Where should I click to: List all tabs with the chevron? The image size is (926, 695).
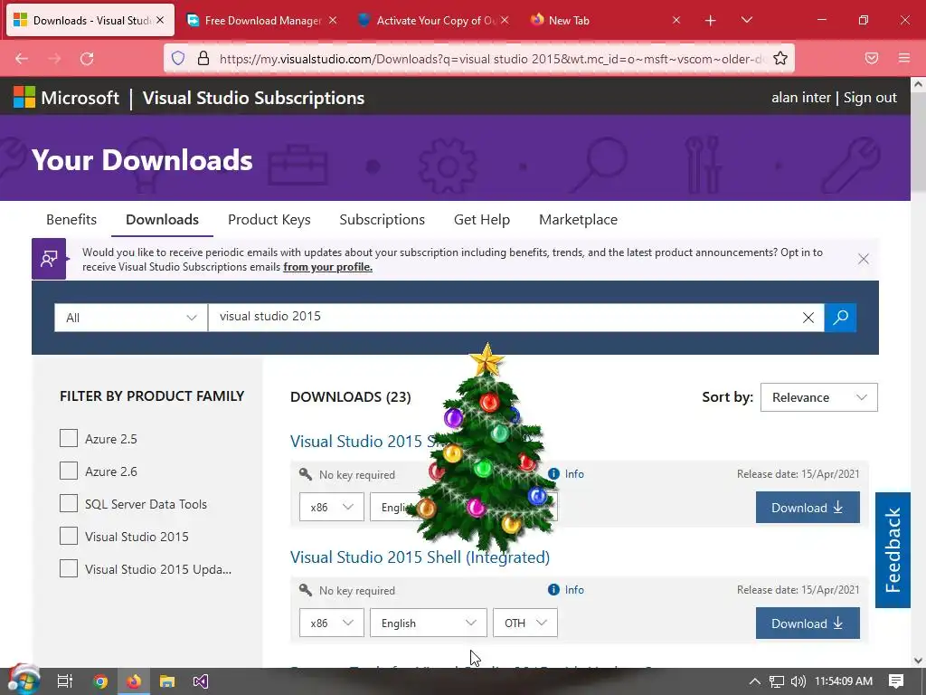(746, 20)
